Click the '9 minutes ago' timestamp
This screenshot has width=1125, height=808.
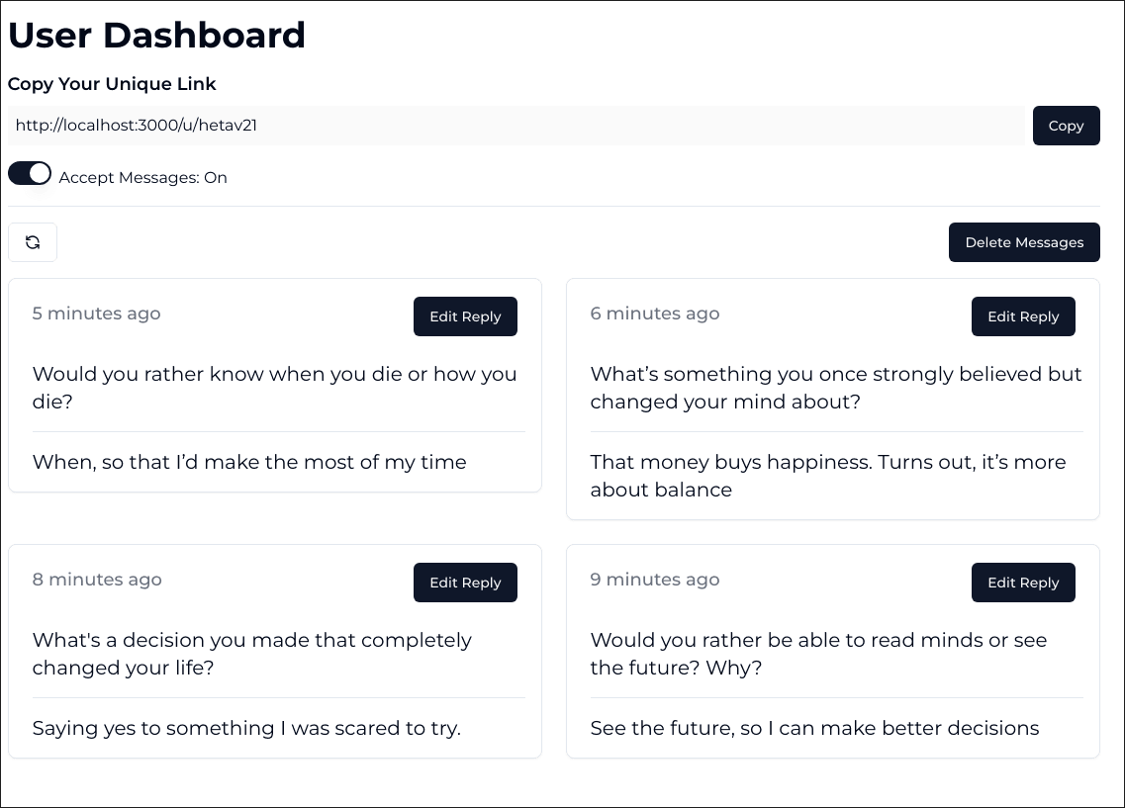[654, 580]
